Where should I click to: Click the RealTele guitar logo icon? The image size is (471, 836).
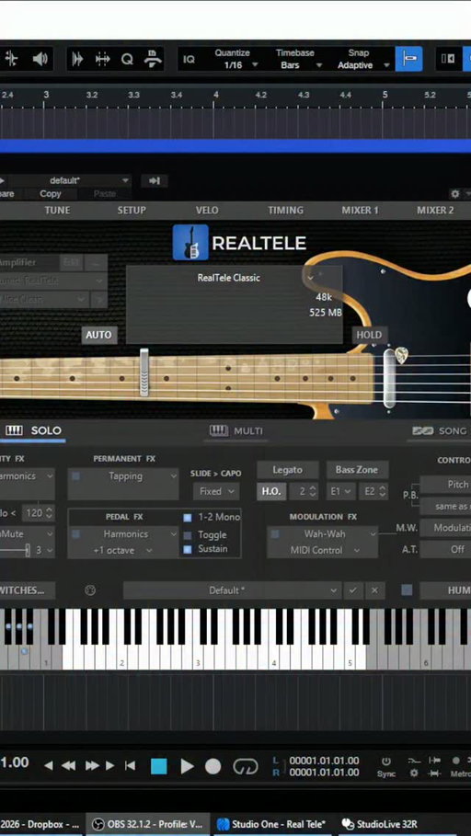coord(190,243)
